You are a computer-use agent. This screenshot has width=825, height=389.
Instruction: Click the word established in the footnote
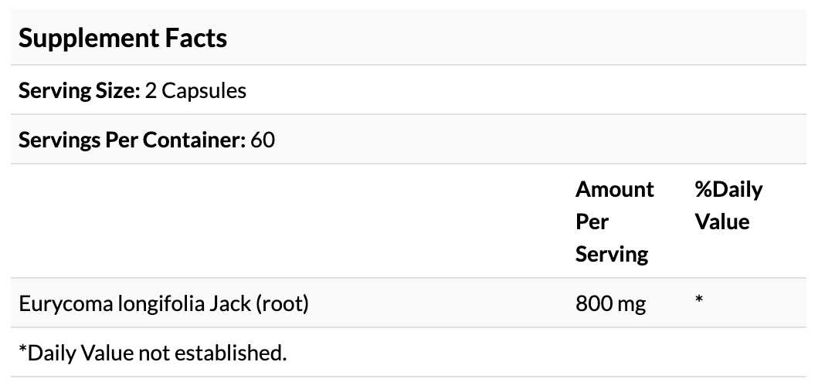point(239,353)
